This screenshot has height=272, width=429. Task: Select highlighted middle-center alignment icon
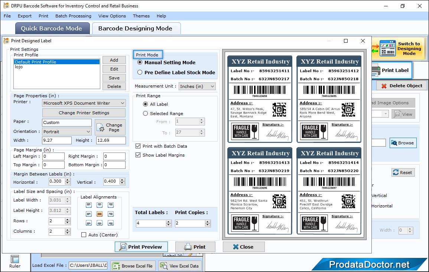(x=100, y=214)
